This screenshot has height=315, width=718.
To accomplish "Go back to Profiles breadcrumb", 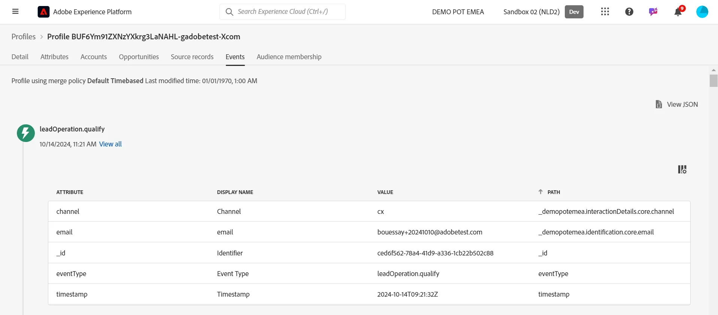I will pyautogui.click(x=24, y=37).
